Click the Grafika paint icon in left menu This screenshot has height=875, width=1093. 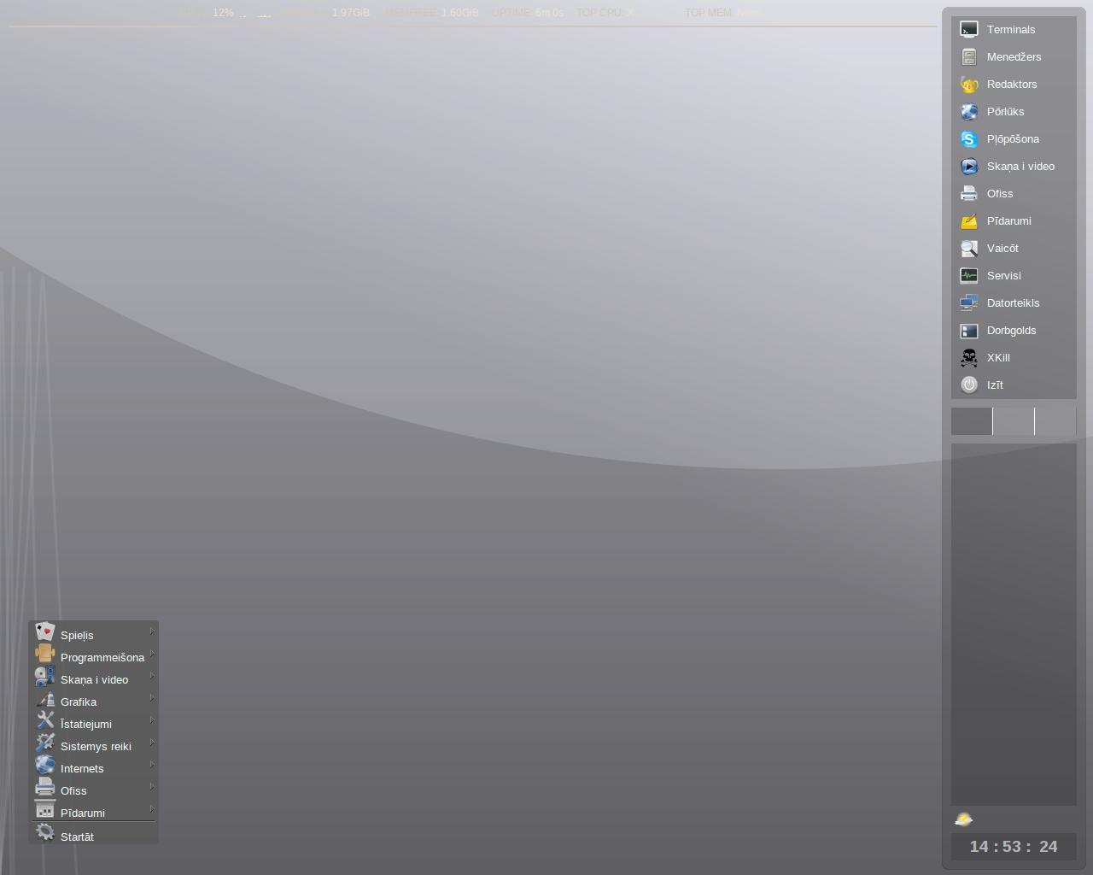click(x=45, y=699)
